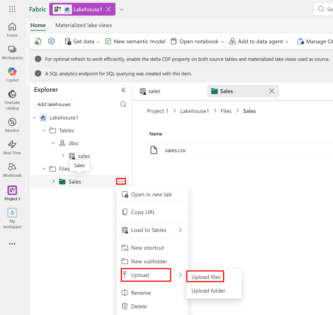Collapse the Explorer pane

click(x=123, y=90)
